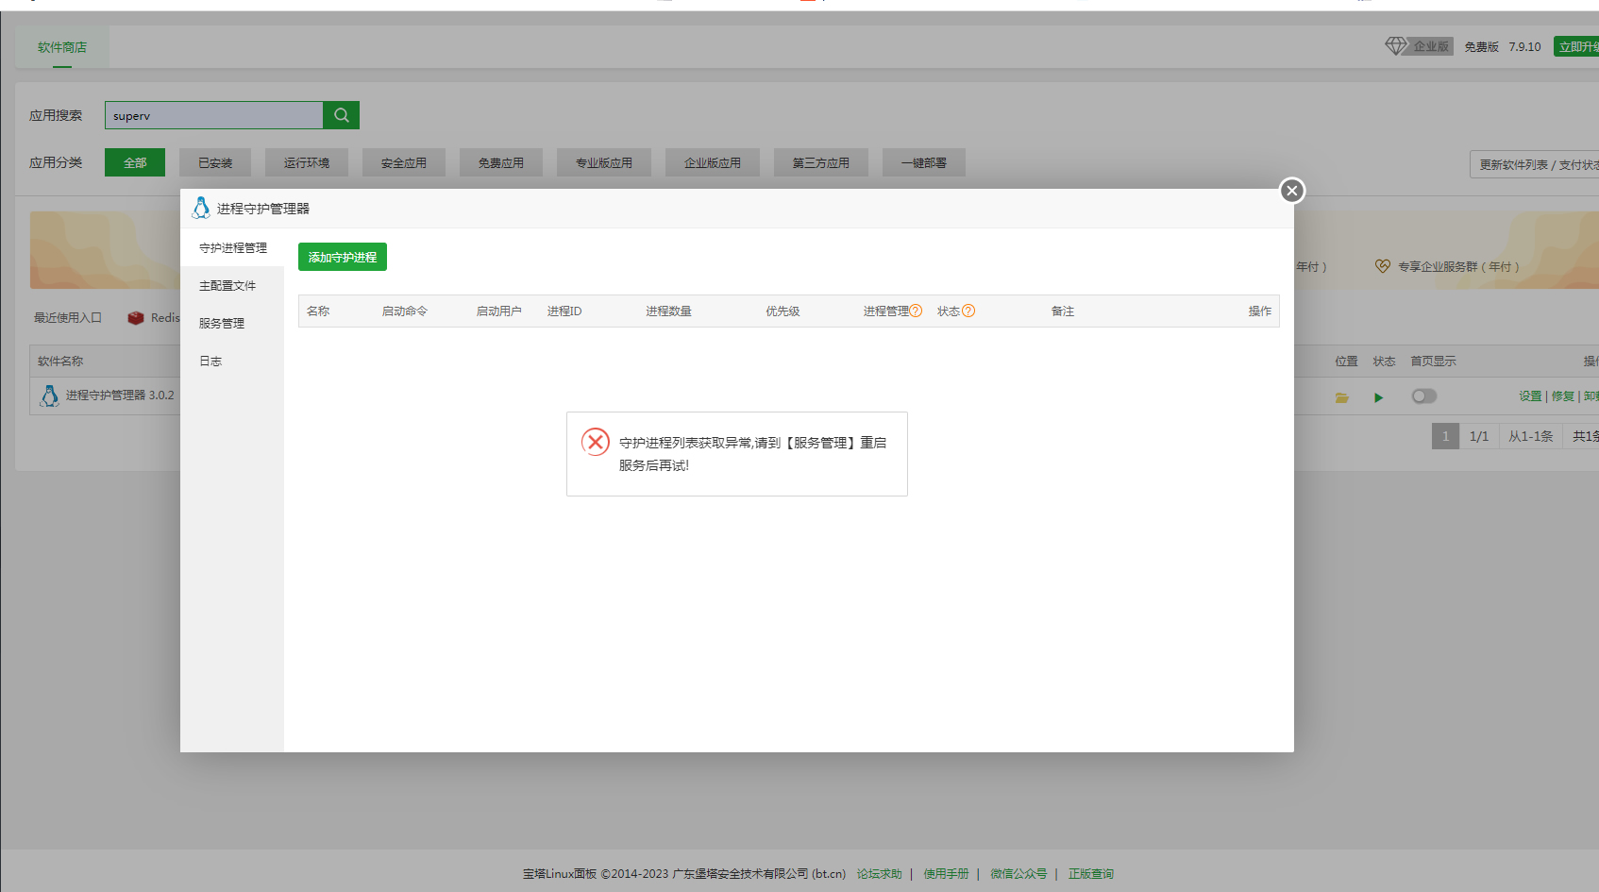This screenshot has width=1599, height=892.
Task: Click 进程守护管理器 3.0.2 software name
Action: tap(120, 396)
